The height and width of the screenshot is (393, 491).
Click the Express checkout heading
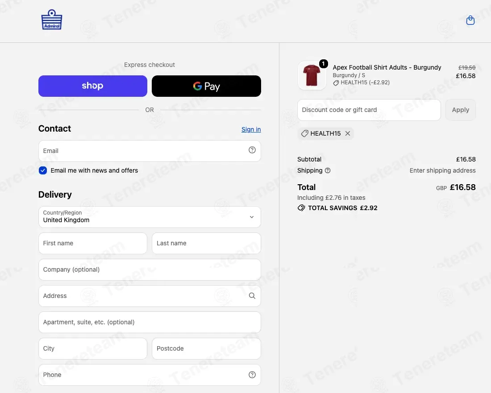(150, 65)
